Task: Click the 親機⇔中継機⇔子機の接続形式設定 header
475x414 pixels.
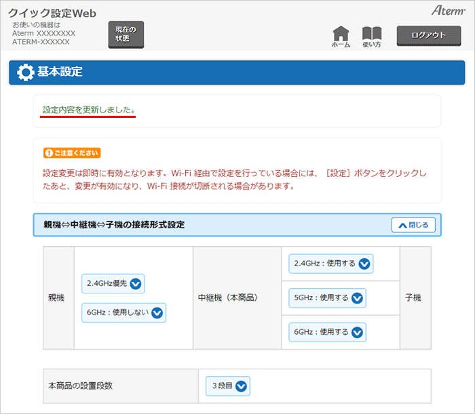Action: 114,225
